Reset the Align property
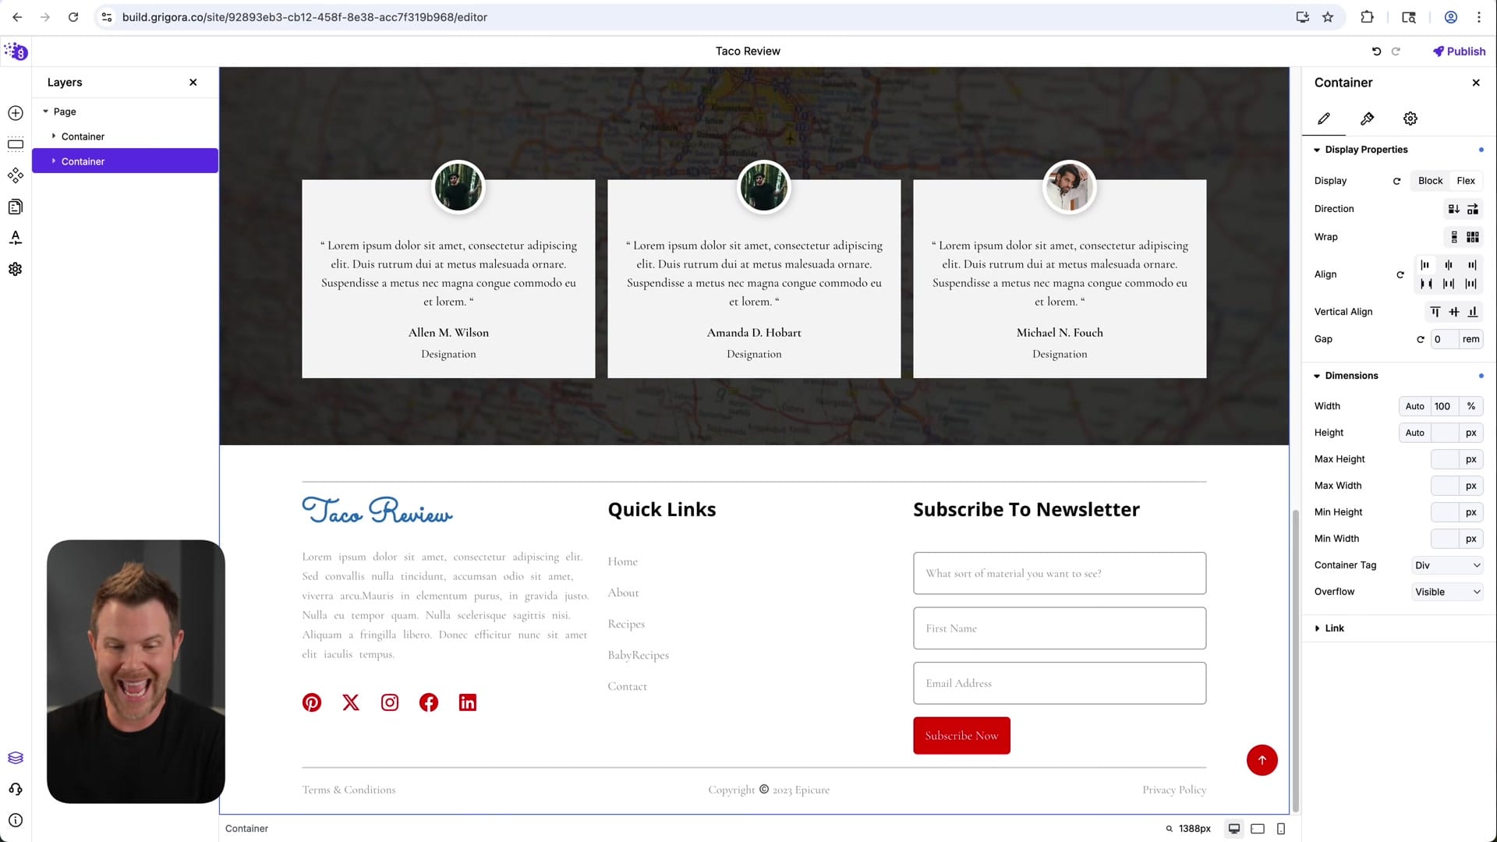Viewport: 1497px width, 842px height. (x=1400, y=274)
